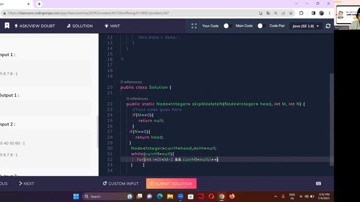Open Custom Input
This screenshot has height=202, width=360.
(121, 183)
